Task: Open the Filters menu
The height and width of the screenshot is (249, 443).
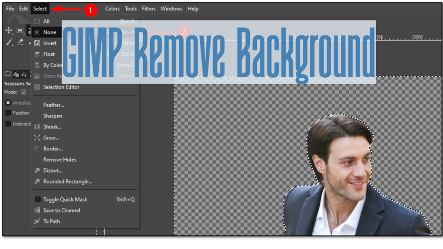Action: 149,8
